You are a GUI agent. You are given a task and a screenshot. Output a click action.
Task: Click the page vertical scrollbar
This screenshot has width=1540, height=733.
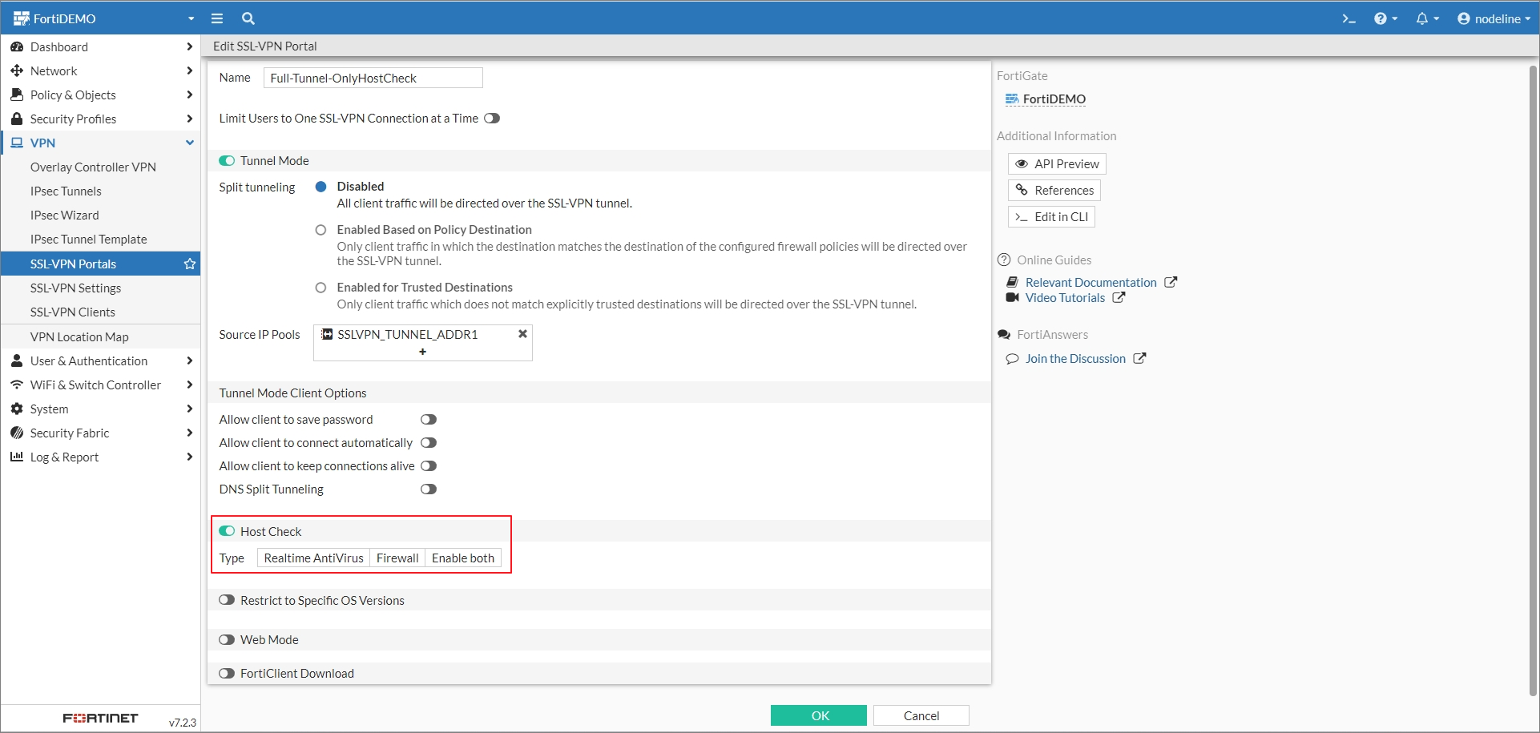pyautogui.click(x=1533, y=381)
